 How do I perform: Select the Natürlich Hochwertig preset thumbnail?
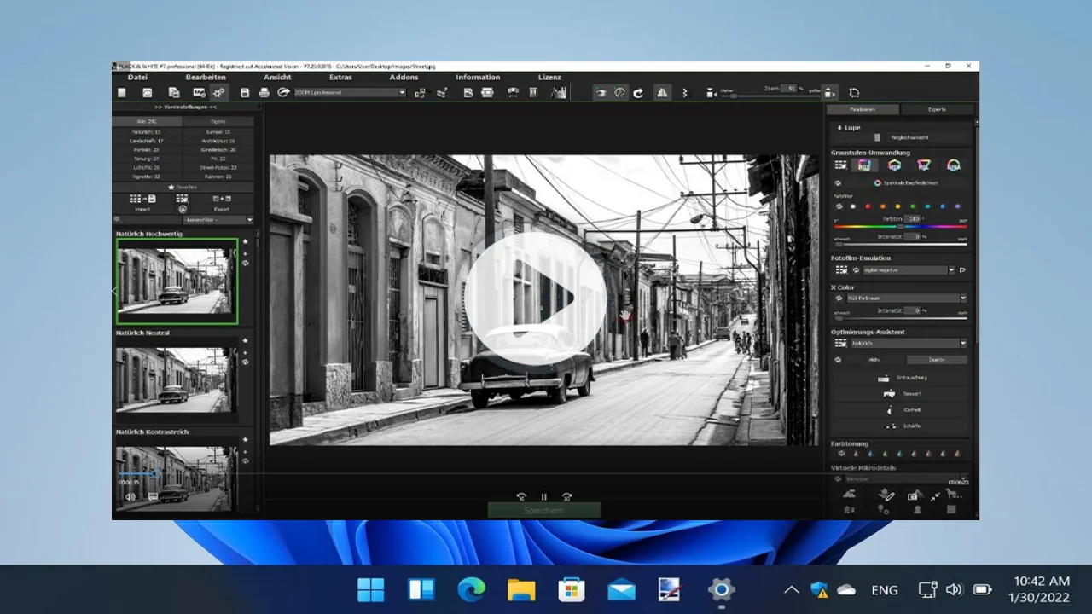(177, 281)
